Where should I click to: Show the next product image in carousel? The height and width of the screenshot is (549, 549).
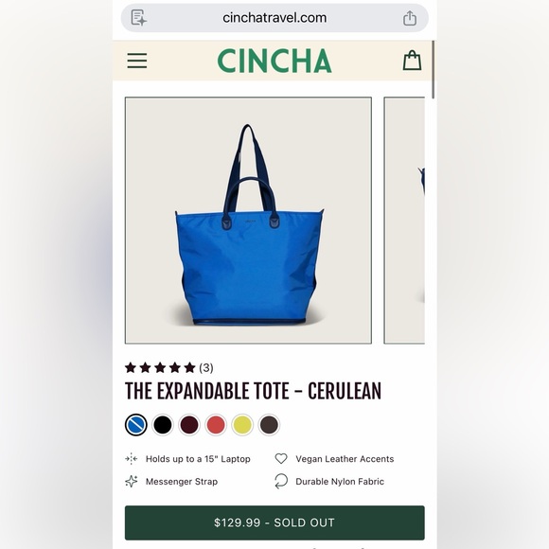click(404, 221)
